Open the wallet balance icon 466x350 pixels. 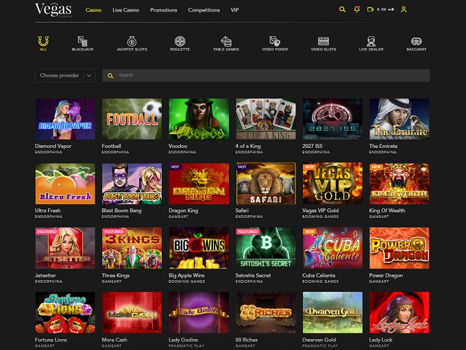pyautogui.click(x=370, y=10)
